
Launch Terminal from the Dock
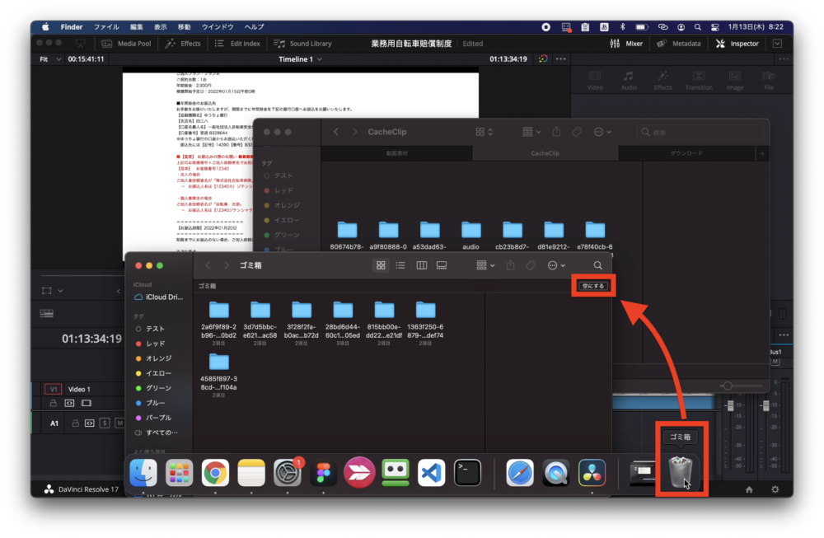click(468, 472)
